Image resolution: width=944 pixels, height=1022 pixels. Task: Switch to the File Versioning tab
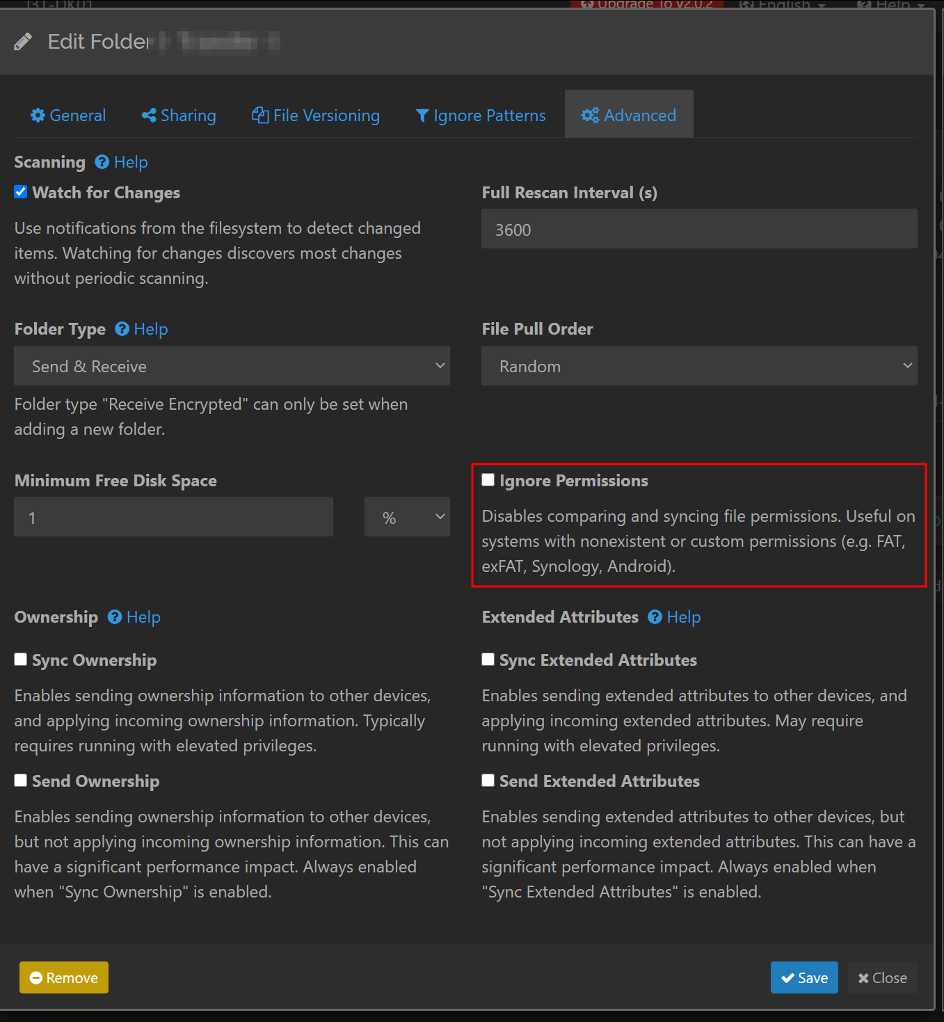(316, 115)
